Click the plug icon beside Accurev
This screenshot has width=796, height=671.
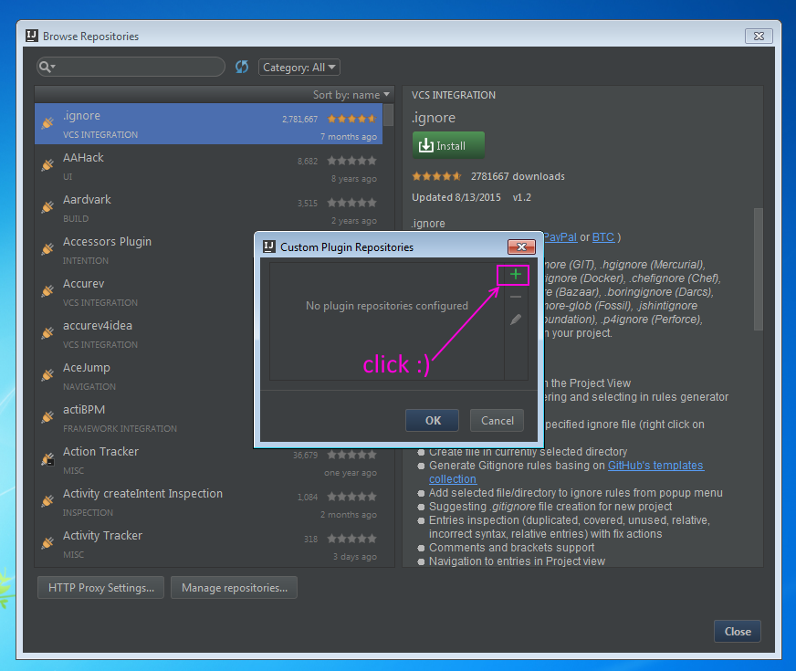47,291
